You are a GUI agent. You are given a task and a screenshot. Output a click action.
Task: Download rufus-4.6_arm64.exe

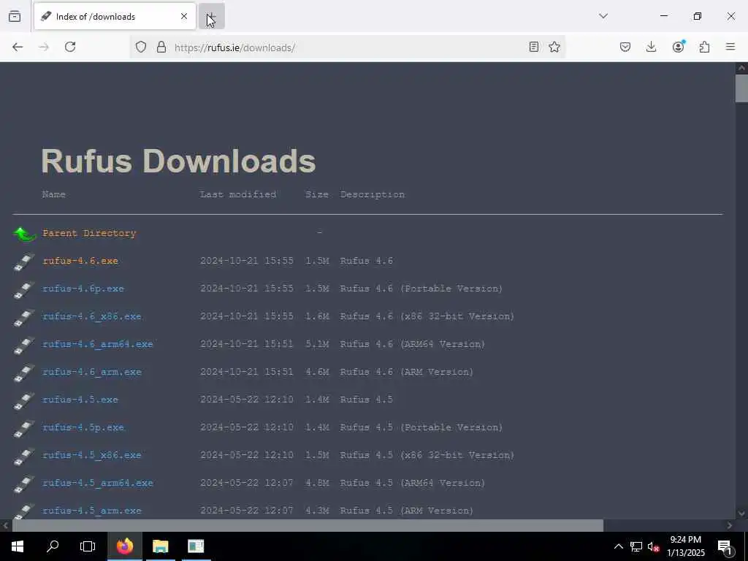pos(98,344)
